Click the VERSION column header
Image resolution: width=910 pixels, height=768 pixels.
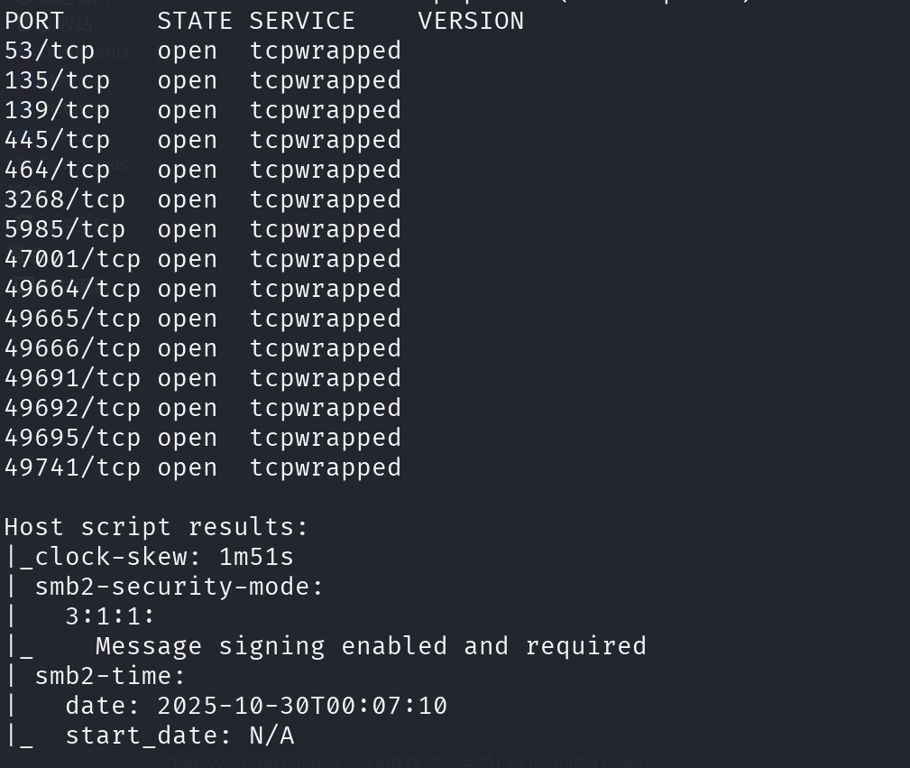point(471,21)
